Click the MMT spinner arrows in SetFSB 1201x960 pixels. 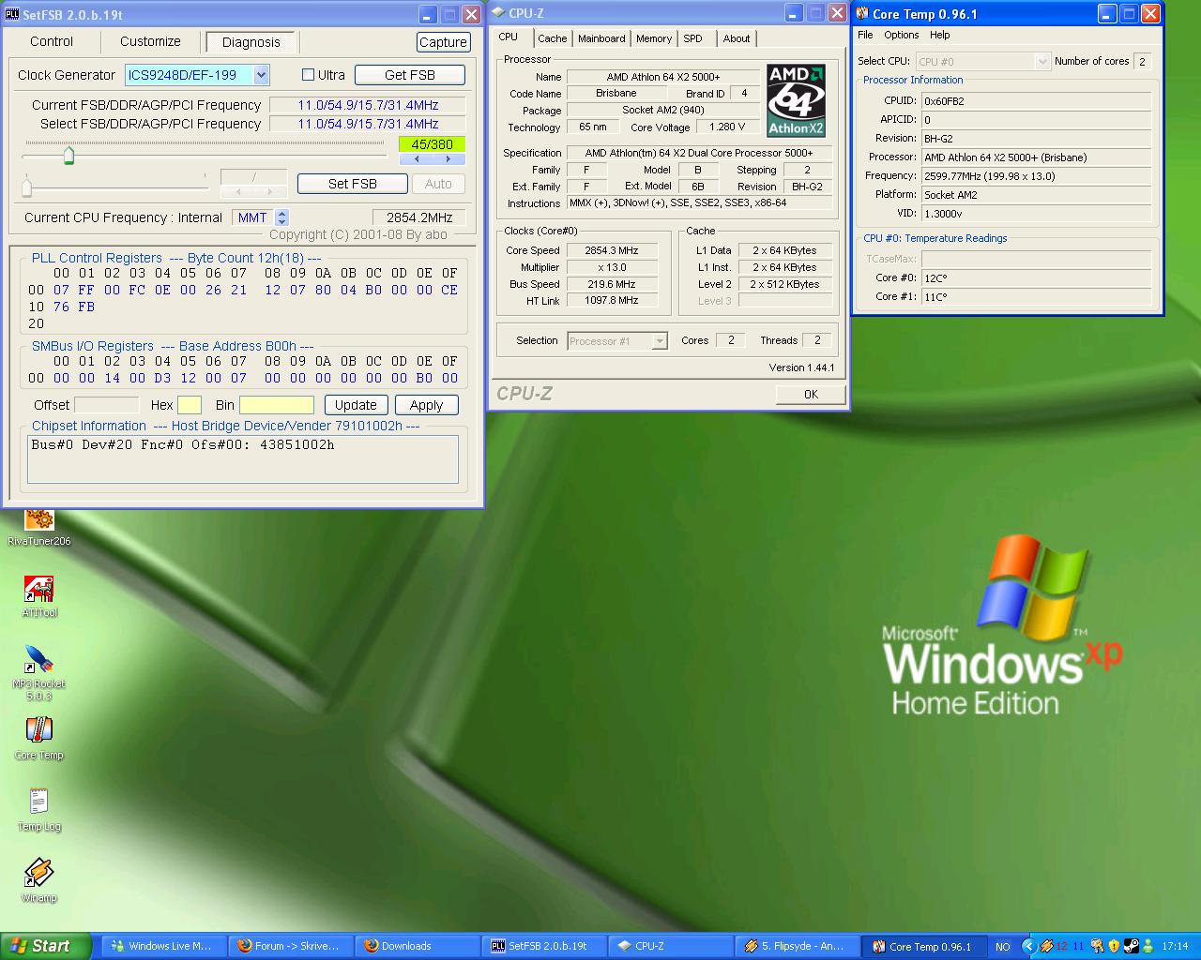(x=282, y=217)
